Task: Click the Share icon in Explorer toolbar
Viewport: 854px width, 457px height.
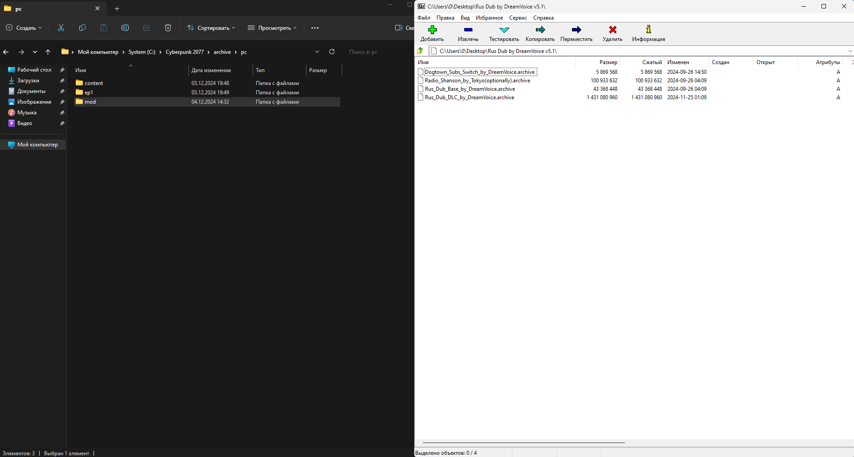Action: coord(147,28)
